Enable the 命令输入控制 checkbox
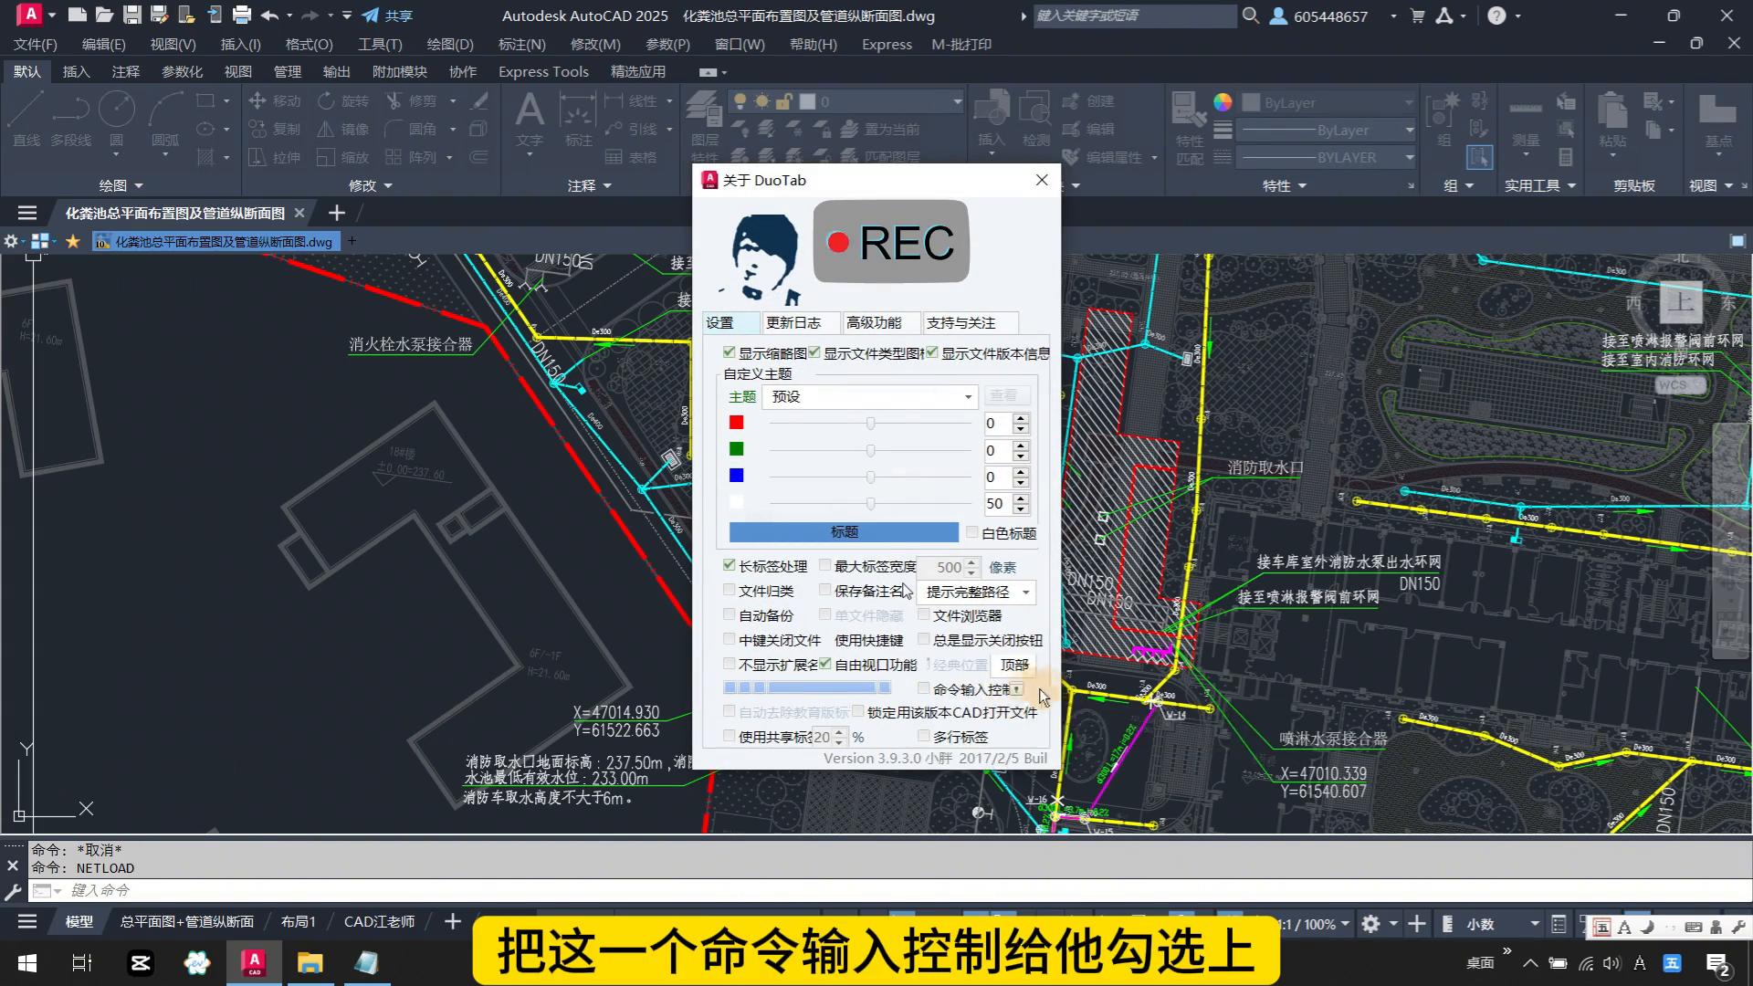Screen dimensions: 1753x986 point(924,688)
